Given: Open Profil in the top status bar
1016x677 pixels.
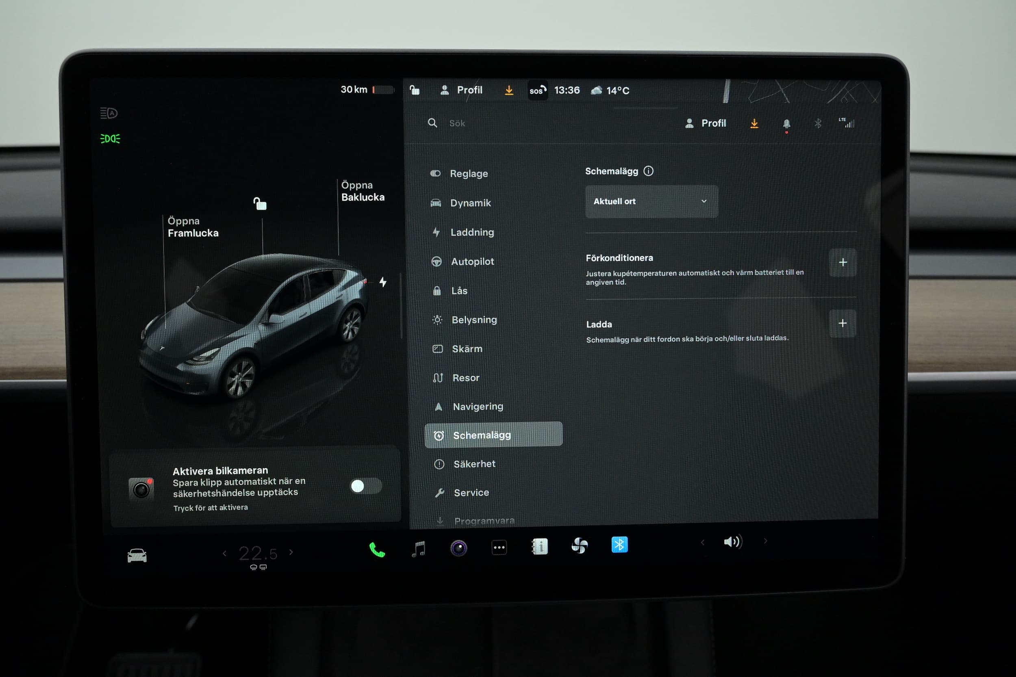Looking at the screenshot, I should pyautogui.click(x=461, y=90).
